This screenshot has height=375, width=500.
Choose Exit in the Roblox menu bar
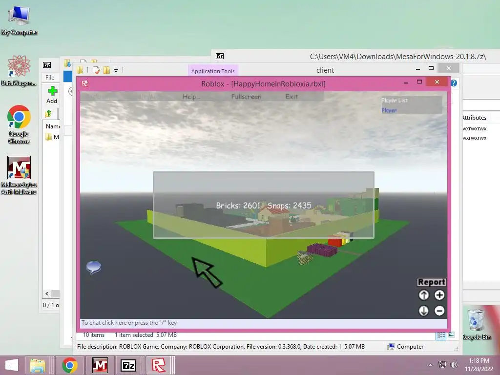click(x=292, y=97)
